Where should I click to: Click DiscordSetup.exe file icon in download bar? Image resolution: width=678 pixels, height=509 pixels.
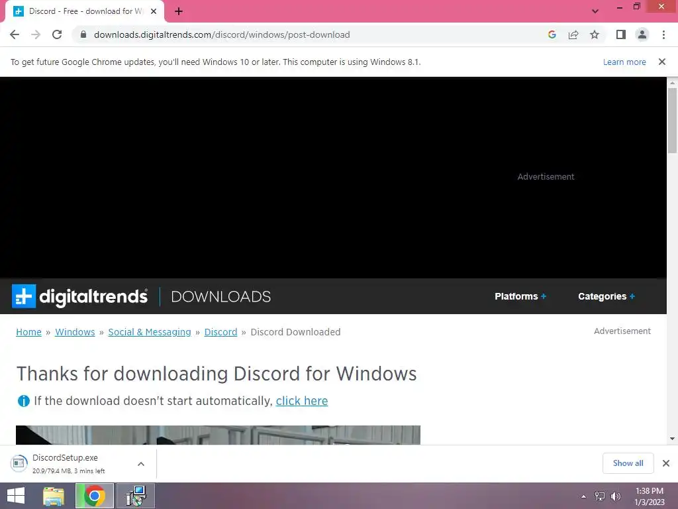(19, 463)
